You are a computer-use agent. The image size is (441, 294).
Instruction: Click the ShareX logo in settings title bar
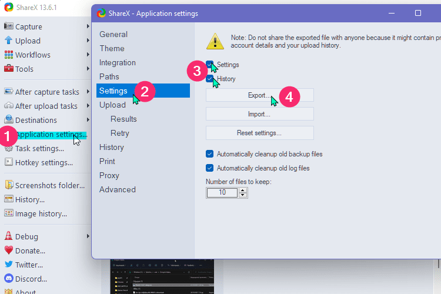pyautogui.click(x=101, y=13)
